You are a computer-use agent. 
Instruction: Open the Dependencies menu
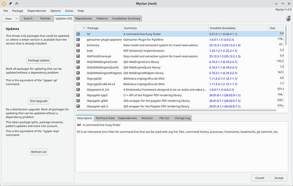coord(37,11)
